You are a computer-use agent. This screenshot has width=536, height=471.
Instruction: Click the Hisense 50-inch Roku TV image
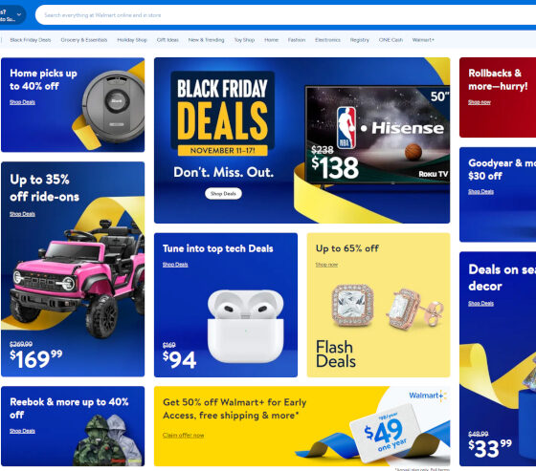pyautogui.click(x=377, y=135)
